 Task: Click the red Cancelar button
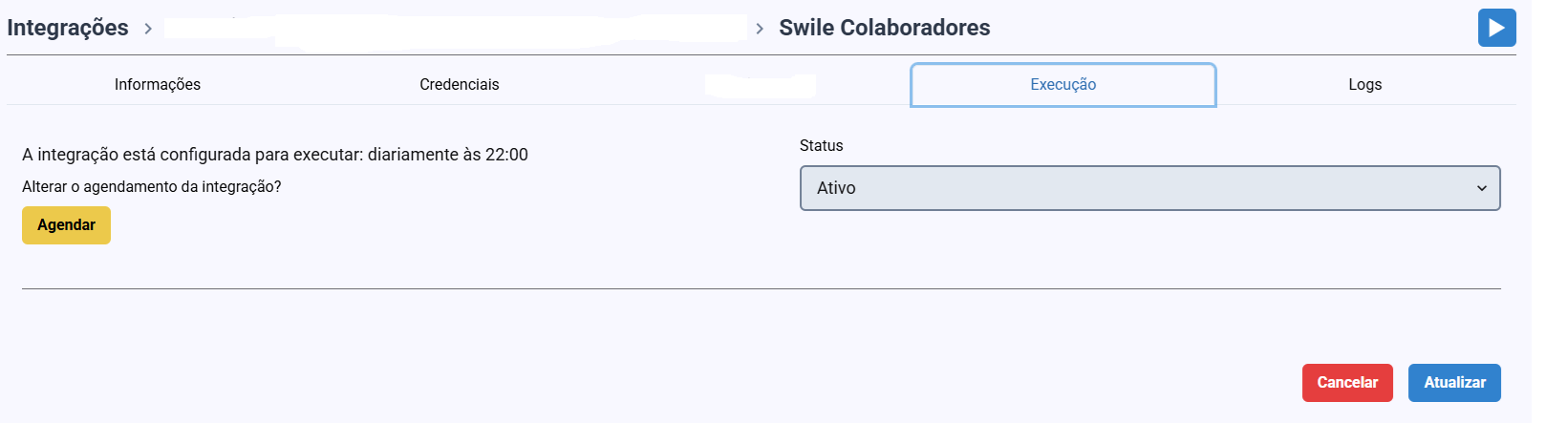click(x=1346, y=383)
